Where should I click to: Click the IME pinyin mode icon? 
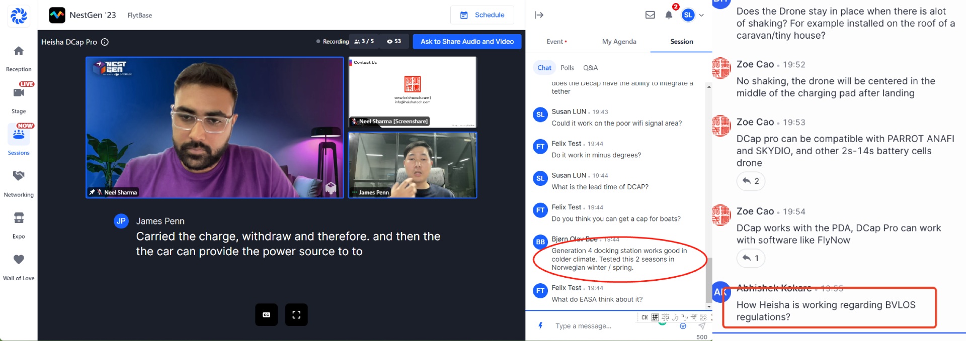click(x=655, y=317)
